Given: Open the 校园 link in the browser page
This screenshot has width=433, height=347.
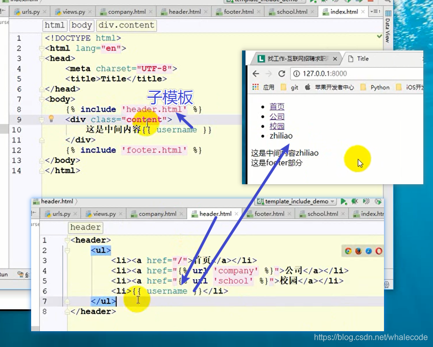Looking at the screenshot, I should point(277,127).
